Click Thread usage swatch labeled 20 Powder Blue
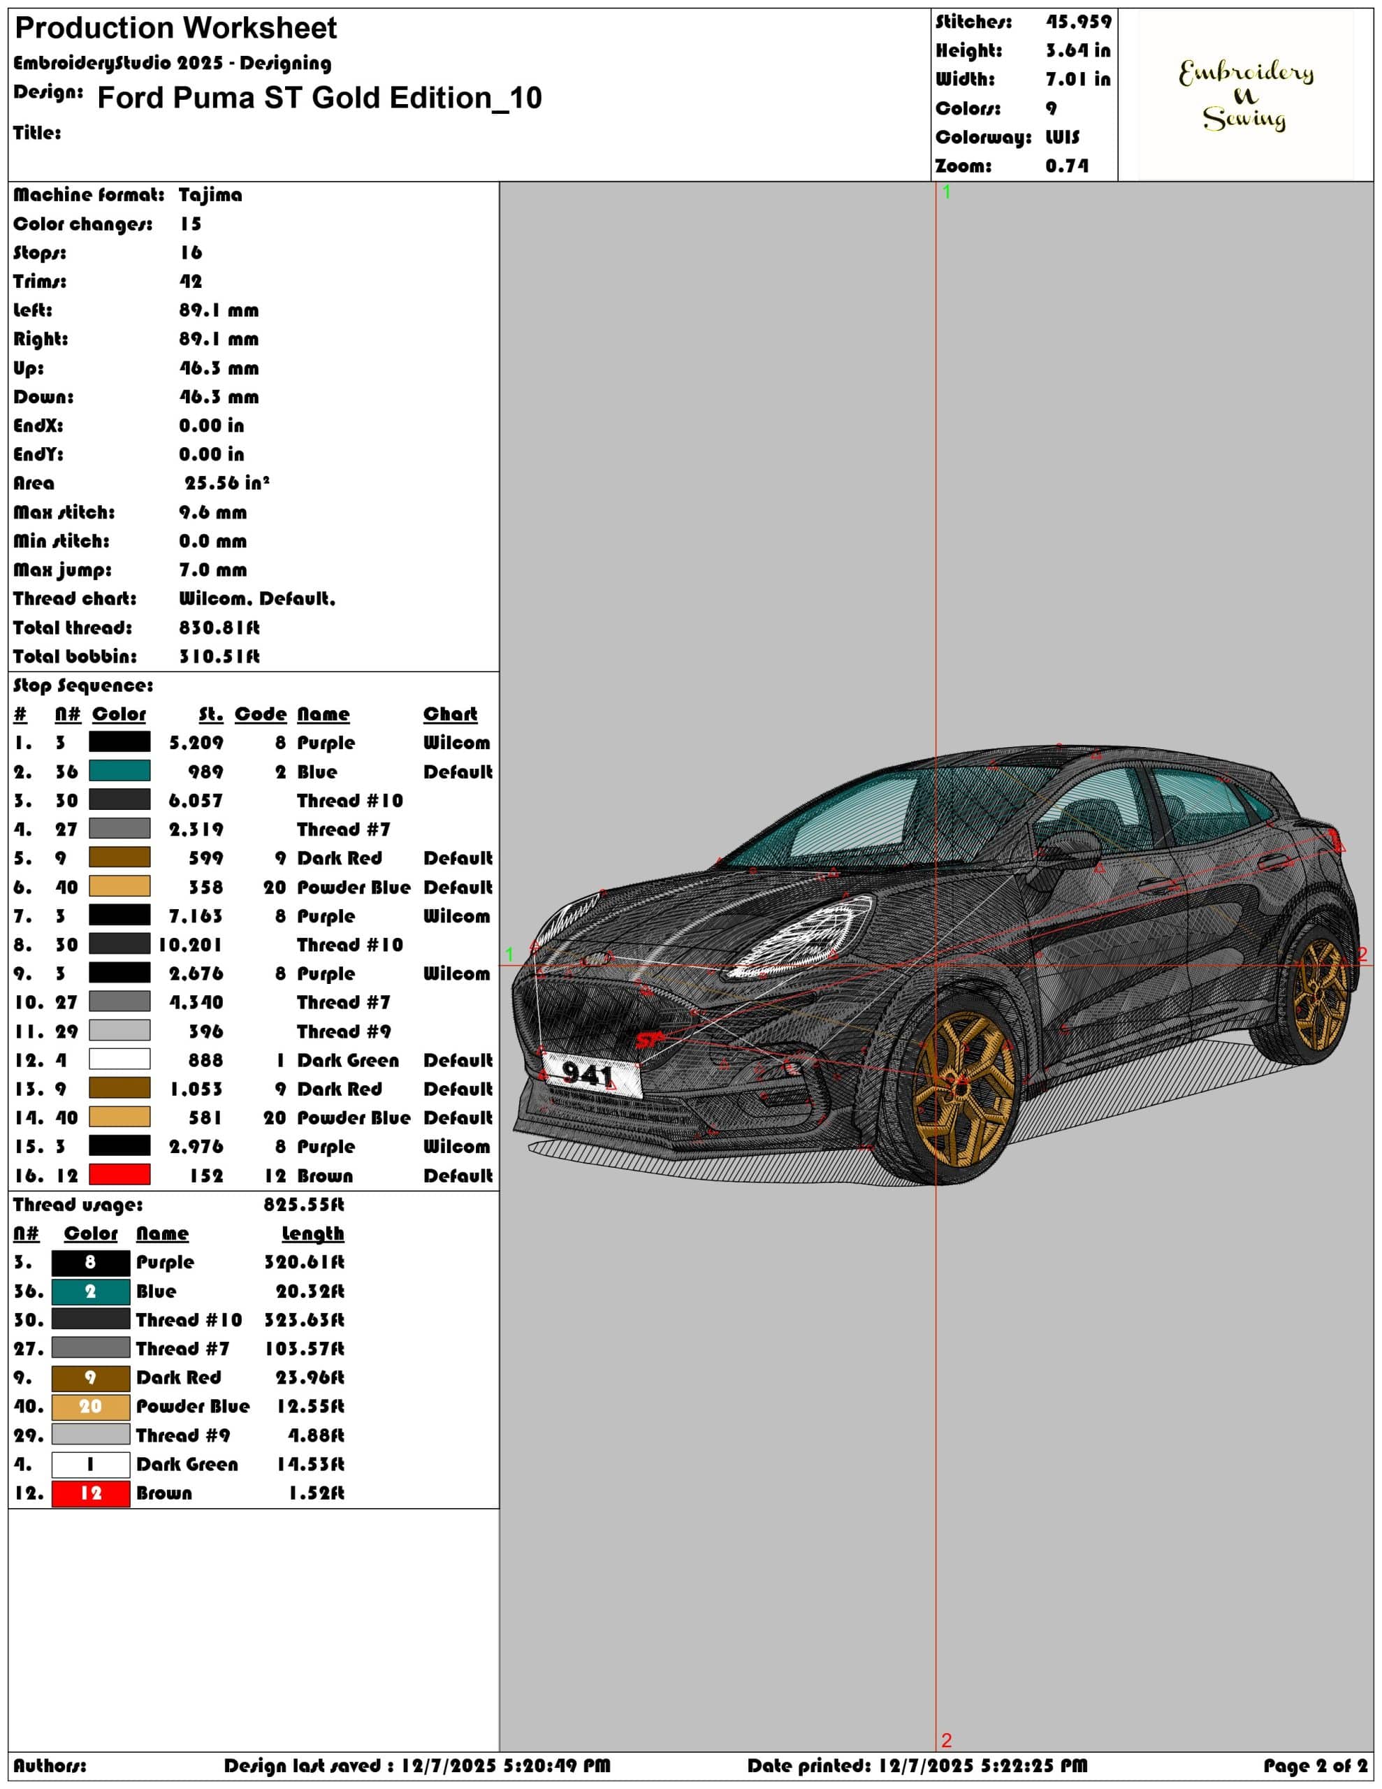The width and height of the screenshot is (1382, 1789). (91, 1407)
